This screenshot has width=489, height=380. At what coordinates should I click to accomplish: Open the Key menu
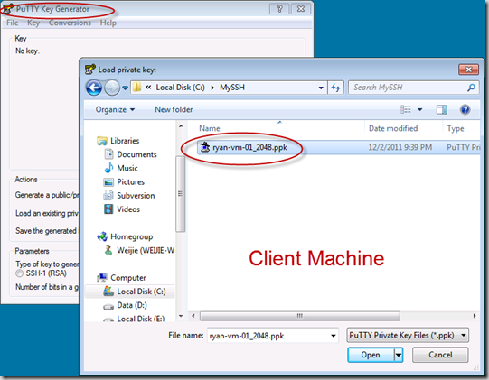click(x=33, y=23)
